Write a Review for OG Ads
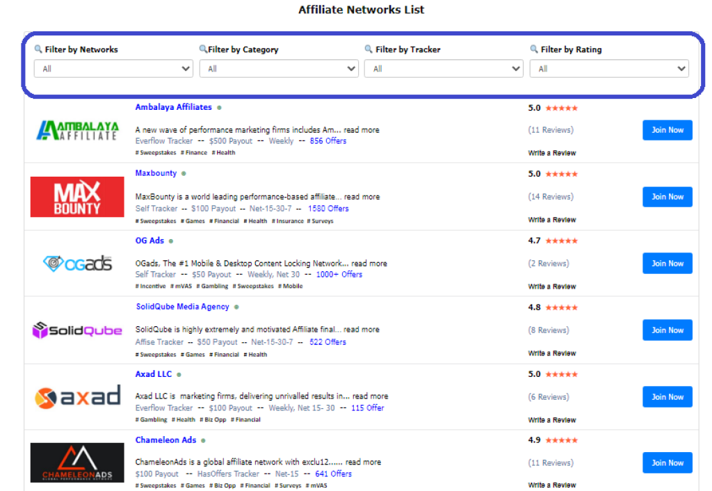The width and height of the screenshot is (712, 491). [551, 287]
